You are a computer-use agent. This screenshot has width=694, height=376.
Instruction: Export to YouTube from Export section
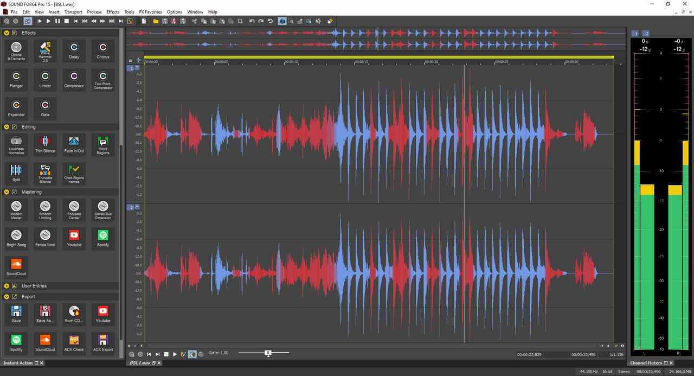point(102,314)
